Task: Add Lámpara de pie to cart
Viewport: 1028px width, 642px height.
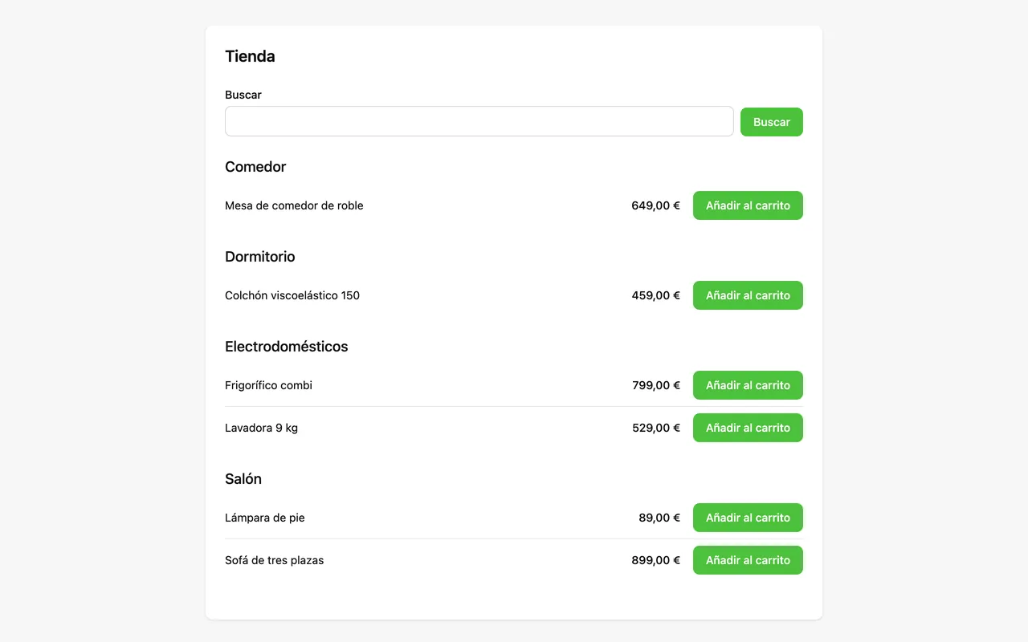Action: (748, 518)
